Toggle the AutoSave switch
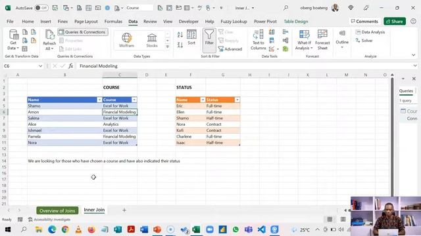This screenshot has height=236, width=421. (41, 8)
